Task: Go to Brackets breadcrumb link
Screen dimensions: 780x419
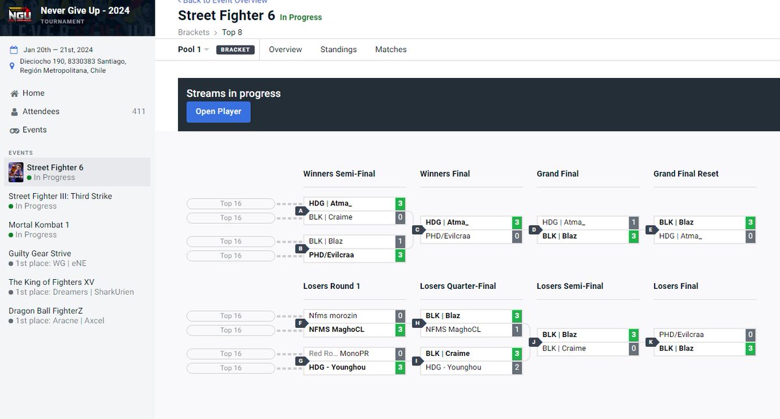Action: point(194,33)
